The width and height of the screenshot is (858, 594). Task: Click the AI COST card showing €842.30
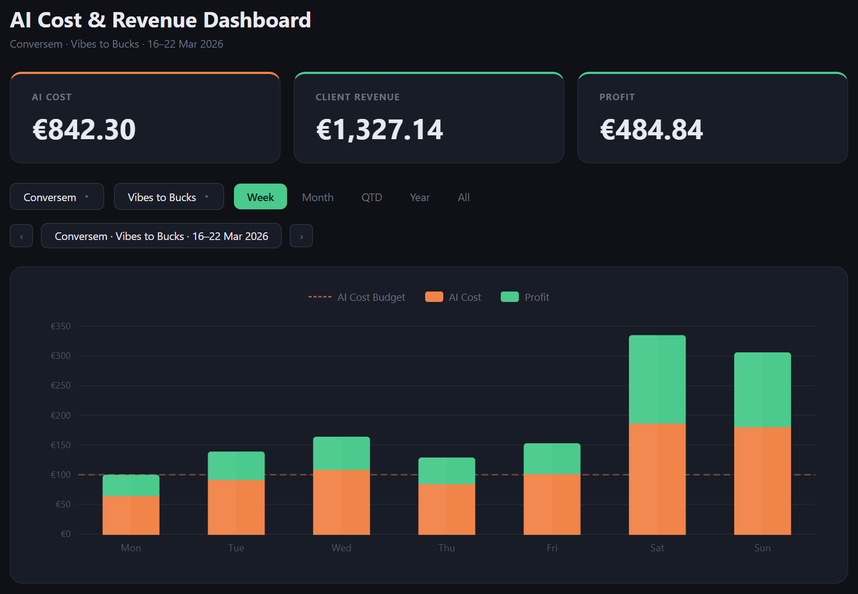145,117
